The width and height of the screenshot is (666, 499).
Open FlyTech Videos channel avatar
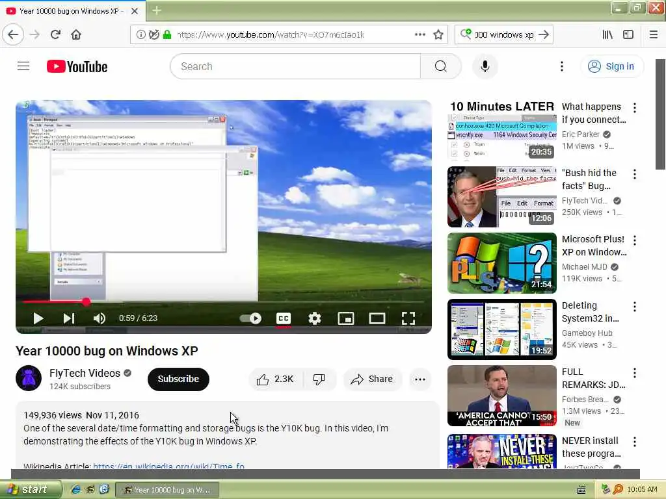point(29,378)
